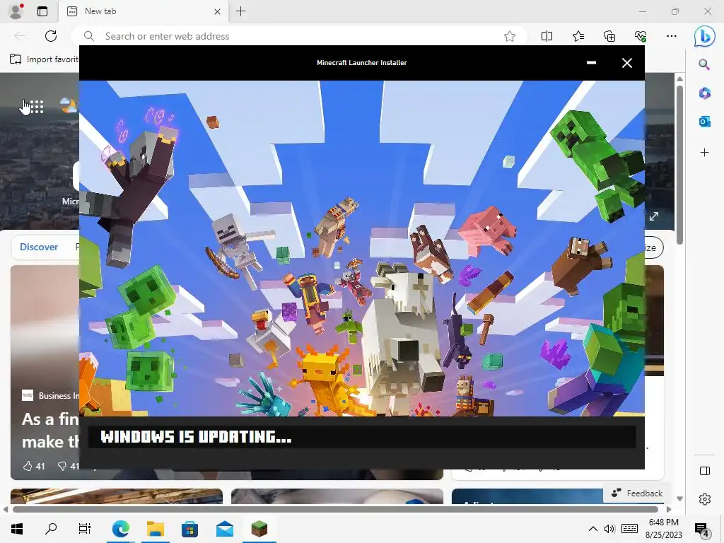Open the touch keyboard tray icon
The image size is (724, 543).
click(x=630, y=529)
